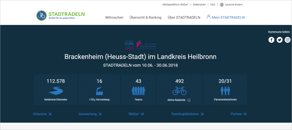Viewport: 292px width, 130px height.
Task: Click the 43 Teams value
Action: [x=138, y=81]
